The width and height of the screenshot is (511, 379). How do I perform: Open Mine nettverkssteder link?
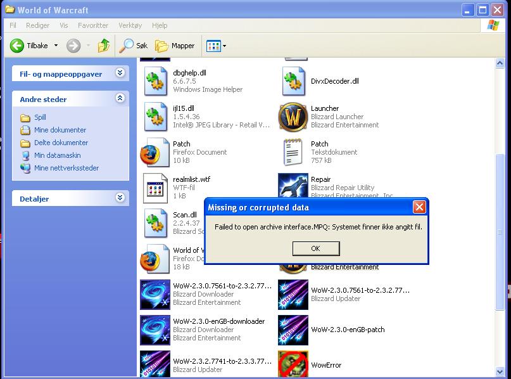coord(66,168)
